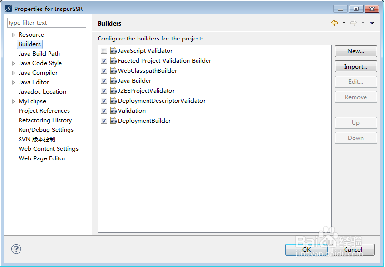Click the Import... button
The height and width of the screenshot is (267, 385).
click(356, 66)
